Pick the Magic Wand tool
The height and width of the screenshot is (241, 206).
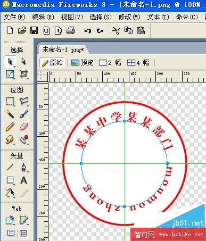pyautogui.click(x=10, y=114)
